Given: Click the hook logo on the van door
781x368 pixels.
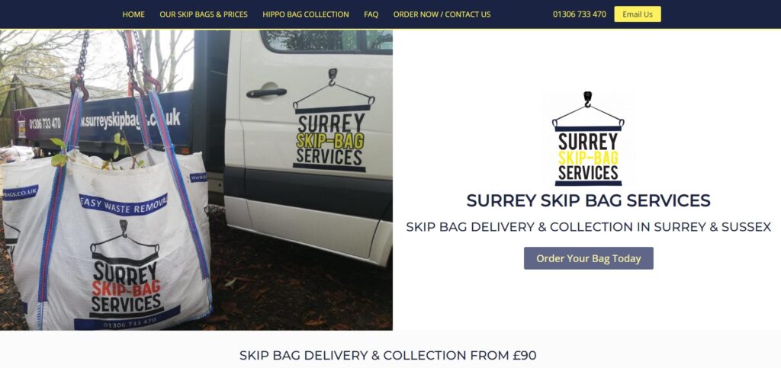Looking at the screenshot, I should click(x=333, y=120).
